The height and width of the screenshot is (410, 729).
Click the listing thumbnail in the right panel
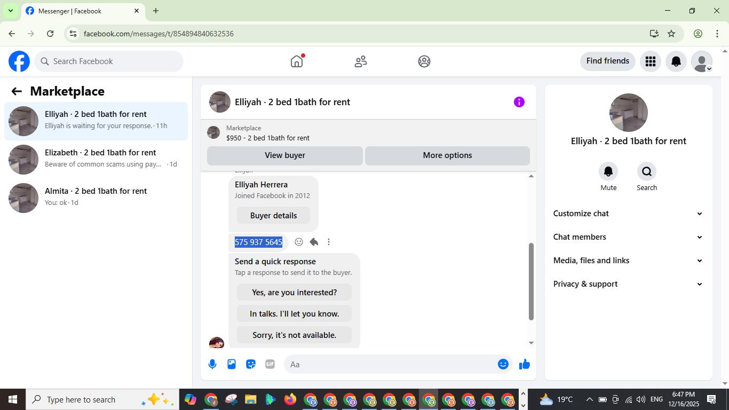[629, 113]
